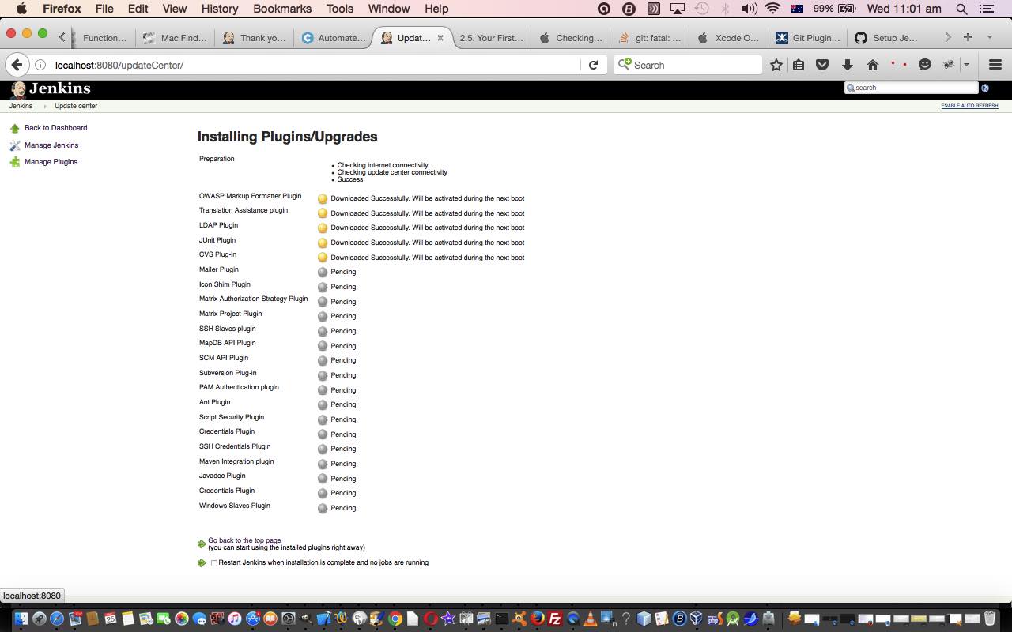This screenshot has height=632, width=1012.
Task: Click the Back to Dashboard link
Action: pyautogui.click(x=55, y=128)
